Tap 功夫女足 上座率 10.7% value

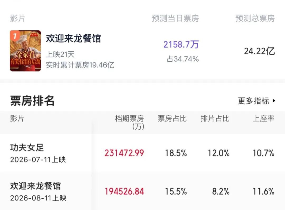264,153
